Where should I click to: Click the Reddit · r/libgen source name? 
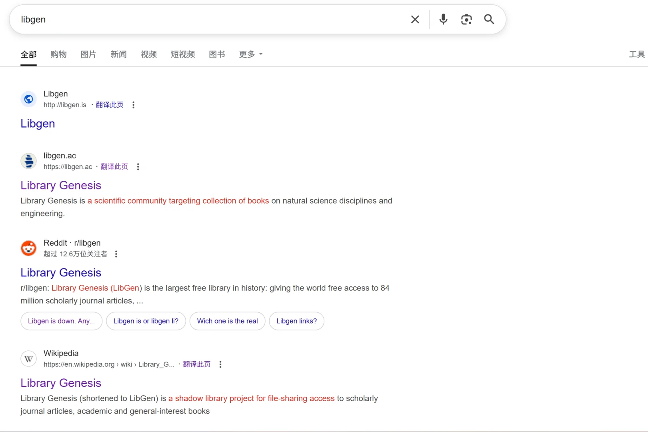[x=72, y=243]
